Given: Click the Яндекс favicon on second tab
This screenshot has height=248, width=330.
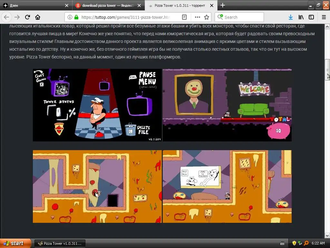Looking at the screenshot, I should 78,5.
